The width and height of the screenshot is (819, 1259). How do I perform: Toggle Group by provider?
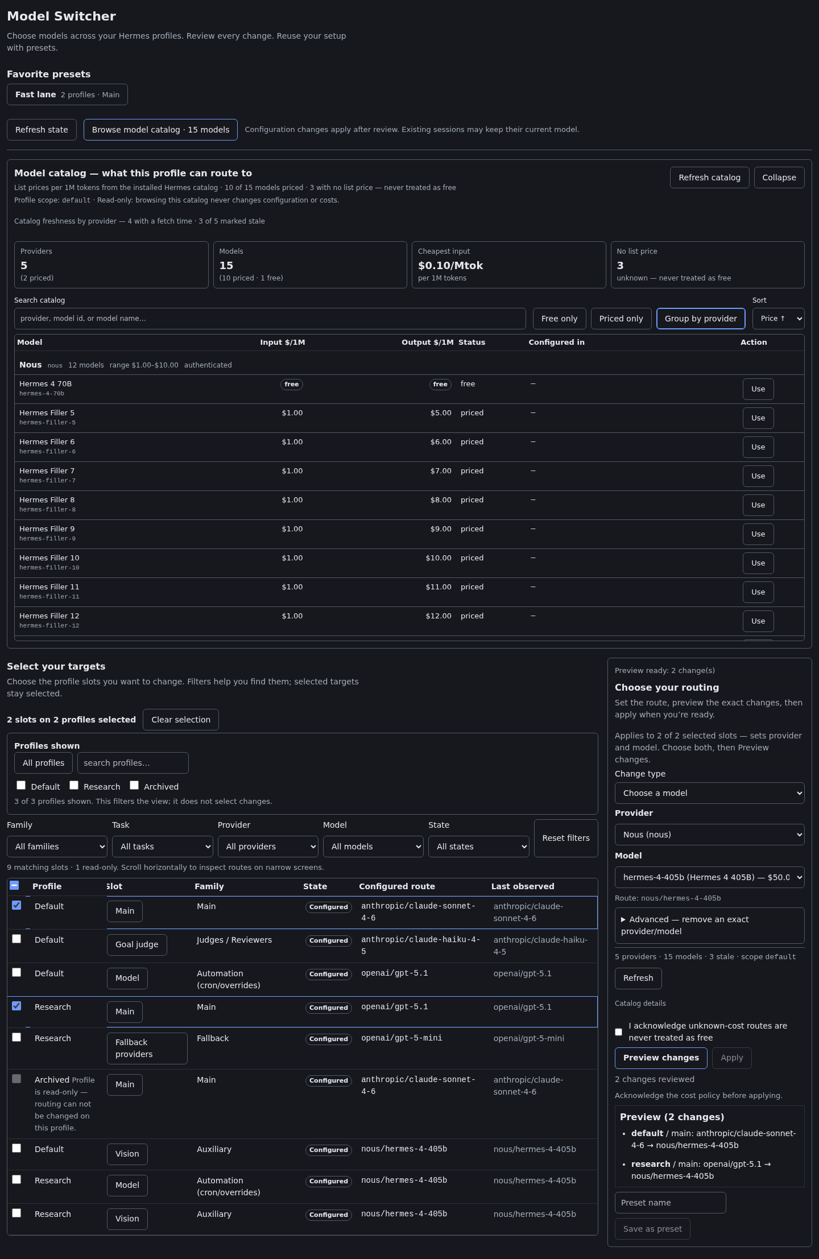tap(701, 319)
